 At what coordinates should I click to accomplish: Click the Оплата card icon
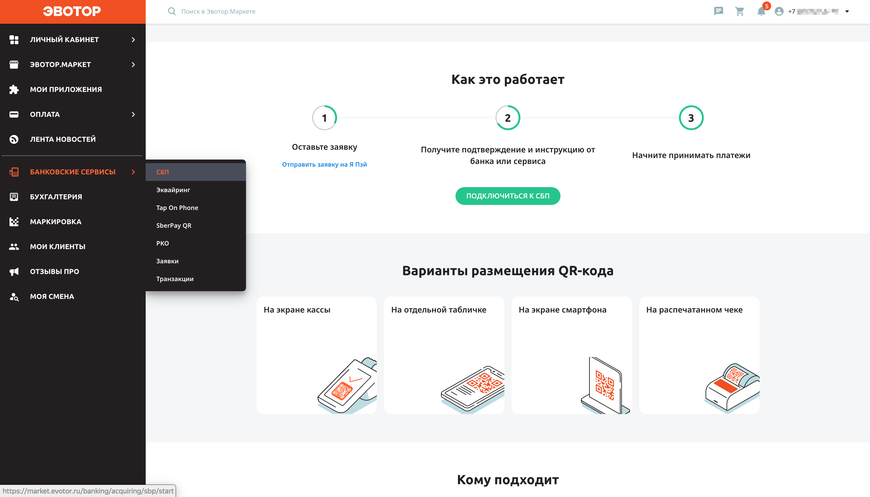(x=14, y=114)
